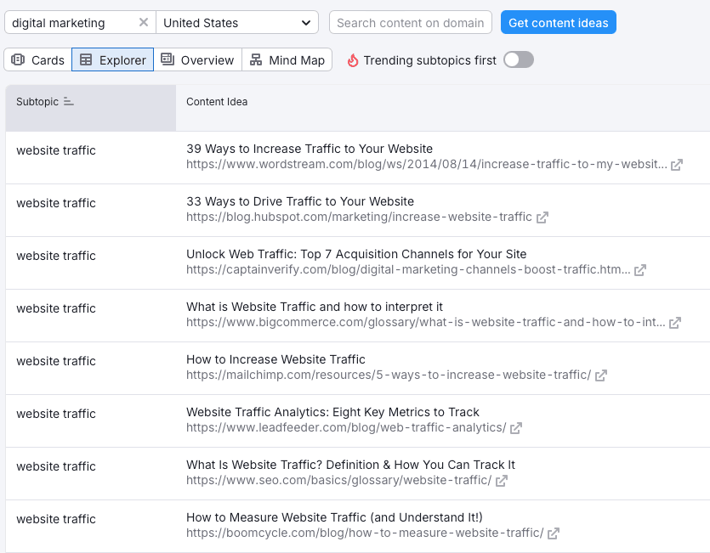
Task: Click the Get content ideas button
Action: [x=558, y=23]
